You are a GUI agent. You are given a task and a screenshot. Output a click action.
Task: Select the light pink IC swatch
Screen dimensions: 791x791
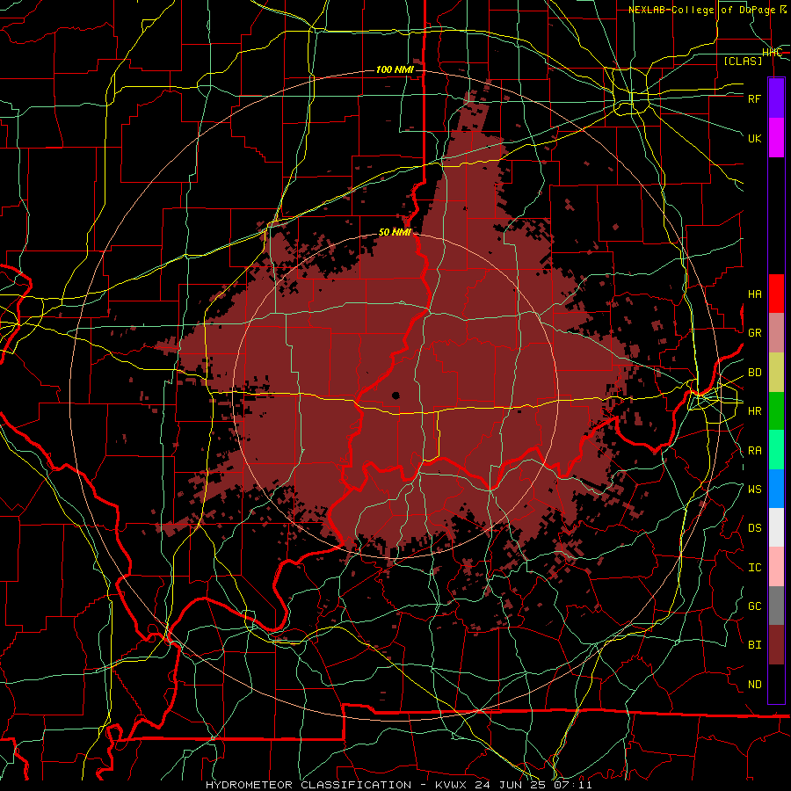[x=776, y=567]
